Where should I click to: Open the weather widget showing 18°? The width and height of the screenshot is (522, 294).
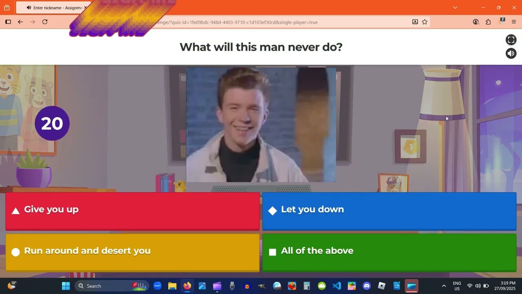click(x=12, y=285)
